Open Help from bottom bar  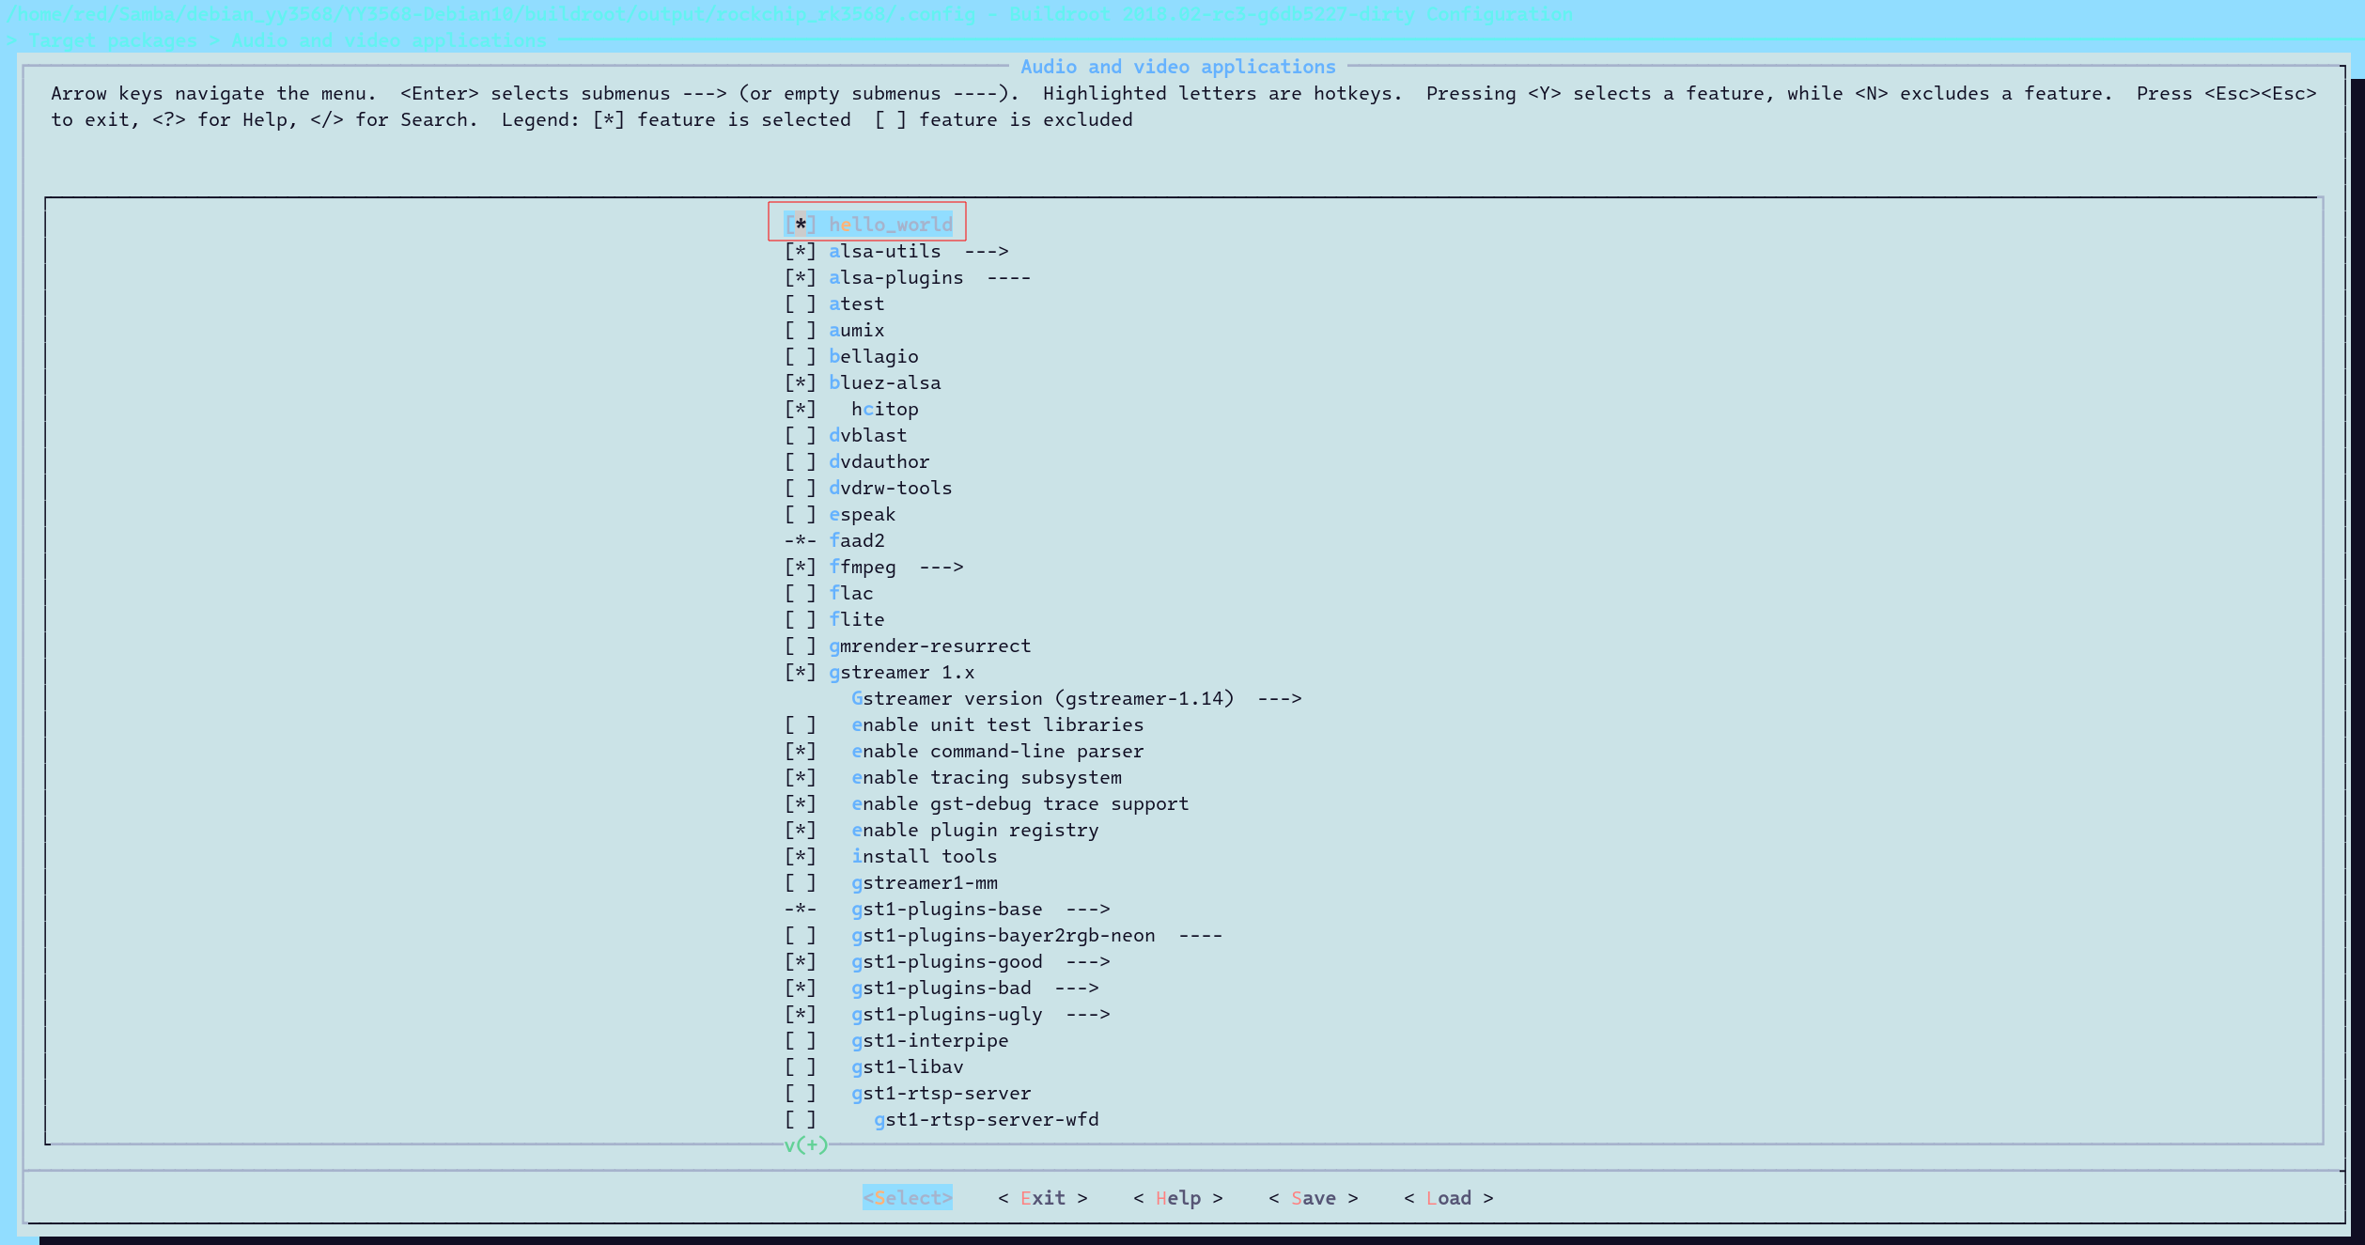1177,1198
